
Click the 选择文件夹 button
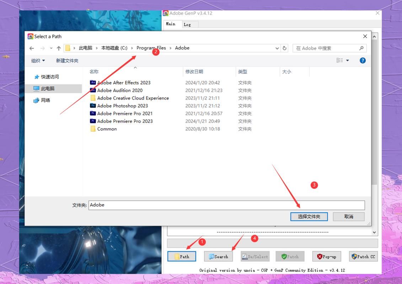tap(309, 217)
